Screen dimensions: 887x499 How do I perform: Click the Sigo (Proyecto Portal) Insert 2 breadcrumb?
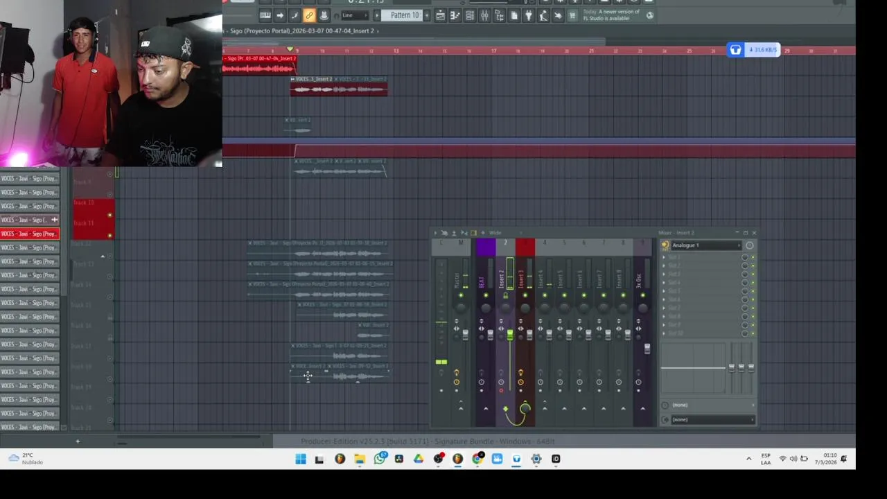(x=302, y=30)
